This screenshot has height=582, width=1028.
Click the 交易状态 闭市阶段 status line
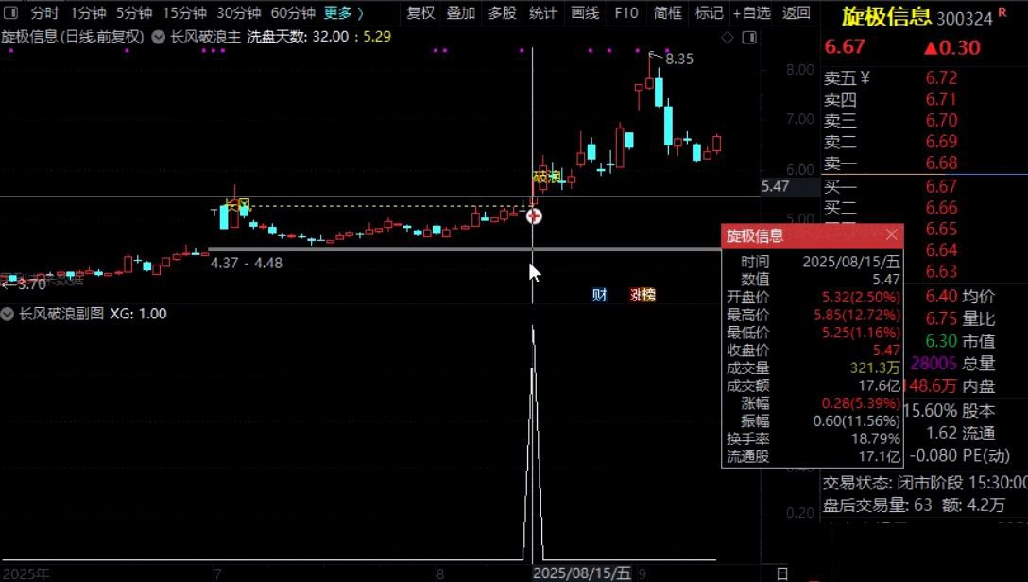924,483
